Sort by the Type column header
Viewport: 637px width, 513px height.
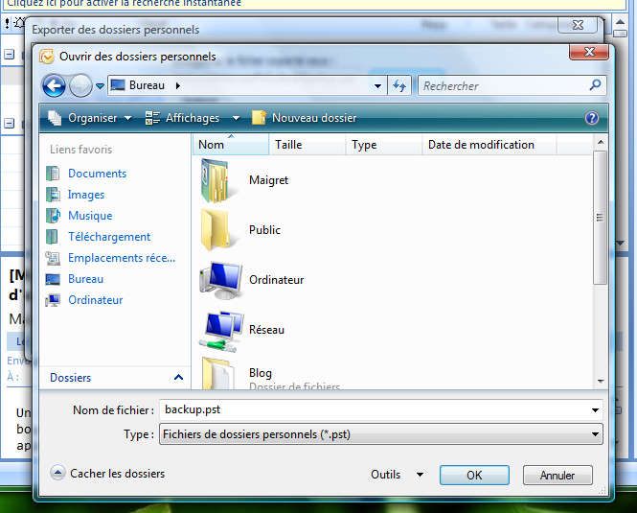click(384, 145)
